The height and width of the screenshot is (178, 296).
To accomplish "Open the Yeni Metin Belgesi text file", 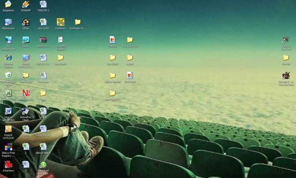I will tap(60, 40).
